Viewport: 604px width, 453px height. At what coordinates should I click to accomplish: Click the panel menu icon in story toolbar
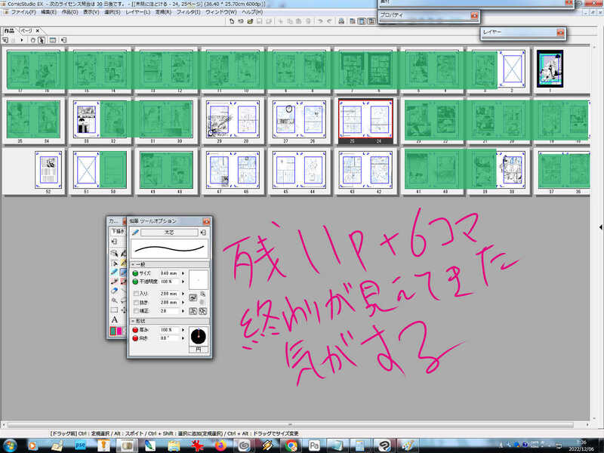[64, 40]
